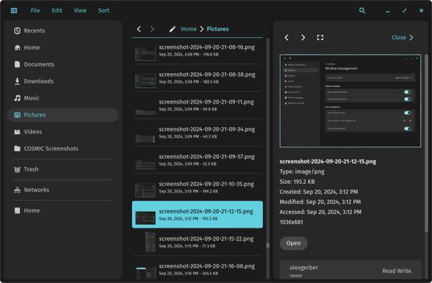Click the Open button for the image
This screenshot has height=283, width=432.
tap(293, 244)
